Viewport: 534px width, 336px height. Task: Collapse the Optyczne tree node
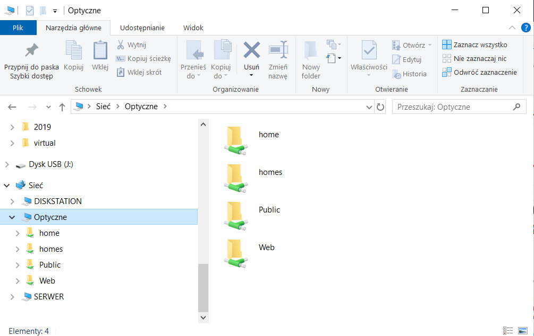coord(12,217)
